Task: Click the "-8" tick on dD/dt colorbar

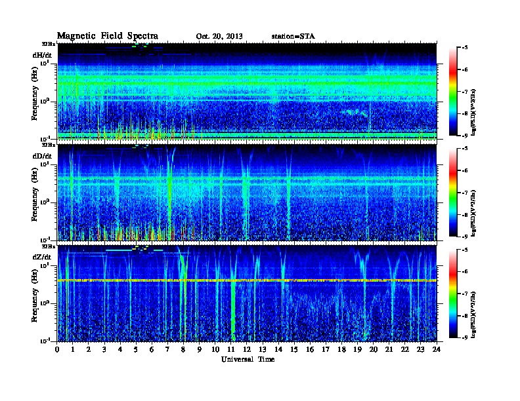Action: coord(465,215)
